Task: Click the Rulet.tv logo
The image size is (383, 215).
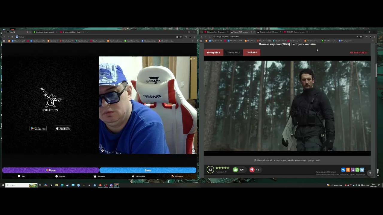Action: pyautogui.click(x=51, y=100)
